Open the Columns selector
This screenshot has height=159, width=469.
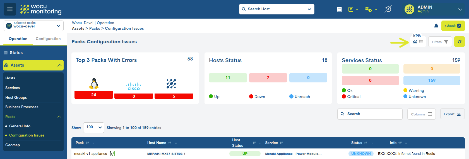pyautogui.click(x=421, y=114)
